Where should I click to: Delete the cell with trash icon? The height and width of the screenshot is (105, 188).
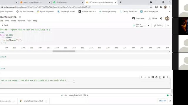click(164, 77)
